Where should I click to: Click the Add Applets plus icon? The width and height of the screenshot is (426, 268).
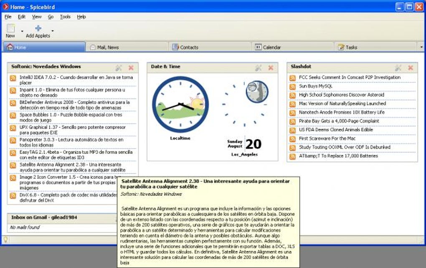38,28
